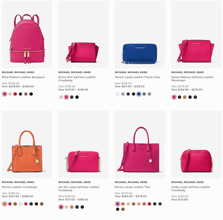Select the pink swatch under Mercer Leather Crossbody

10,204
